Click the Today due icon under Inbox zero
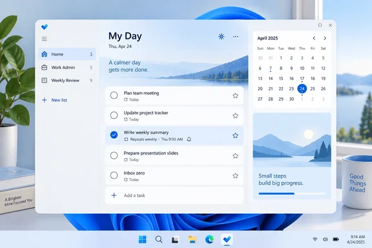372x248 pixels. click(126, 180)
